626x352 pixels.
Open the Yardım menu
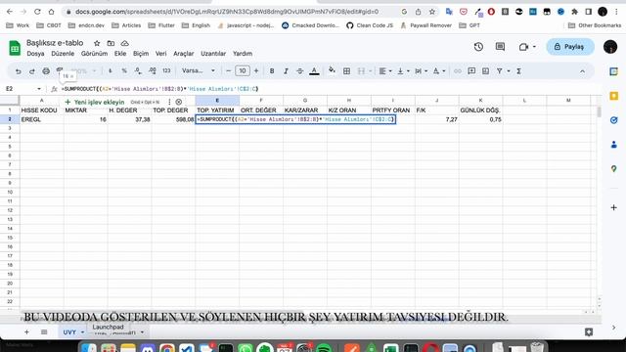point(243,54)
